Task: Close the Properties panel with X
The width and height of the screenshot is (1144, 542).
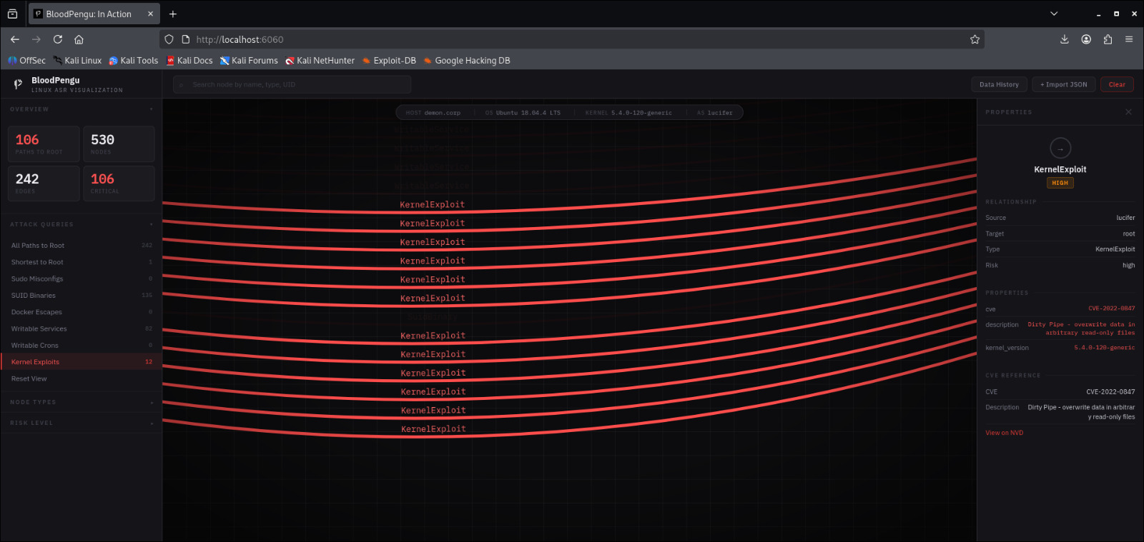Action: tap(1128, 112)
